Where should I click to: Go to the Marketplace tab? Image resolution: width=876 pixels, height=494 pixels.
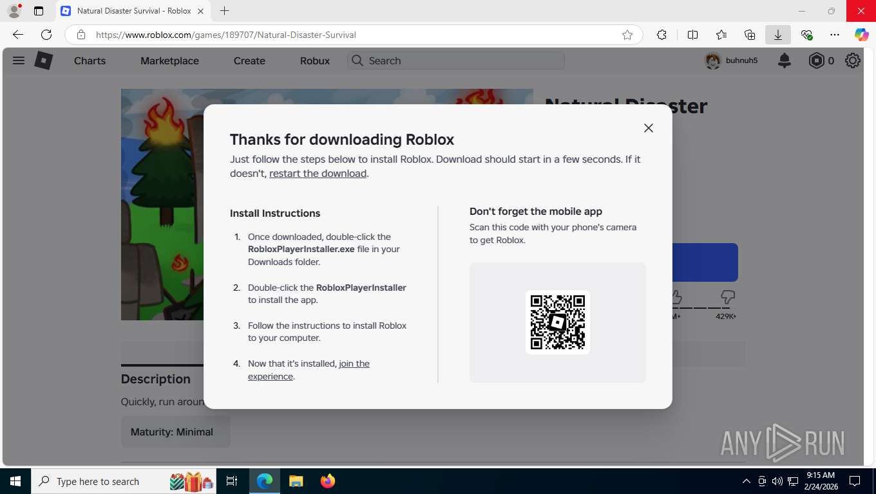point(169,60)
